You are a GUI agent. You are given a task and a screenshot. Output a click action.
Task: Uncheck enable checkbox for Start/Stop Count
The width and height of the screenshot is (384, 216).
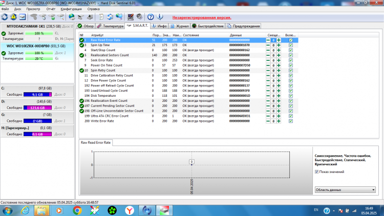click(291, 50)
